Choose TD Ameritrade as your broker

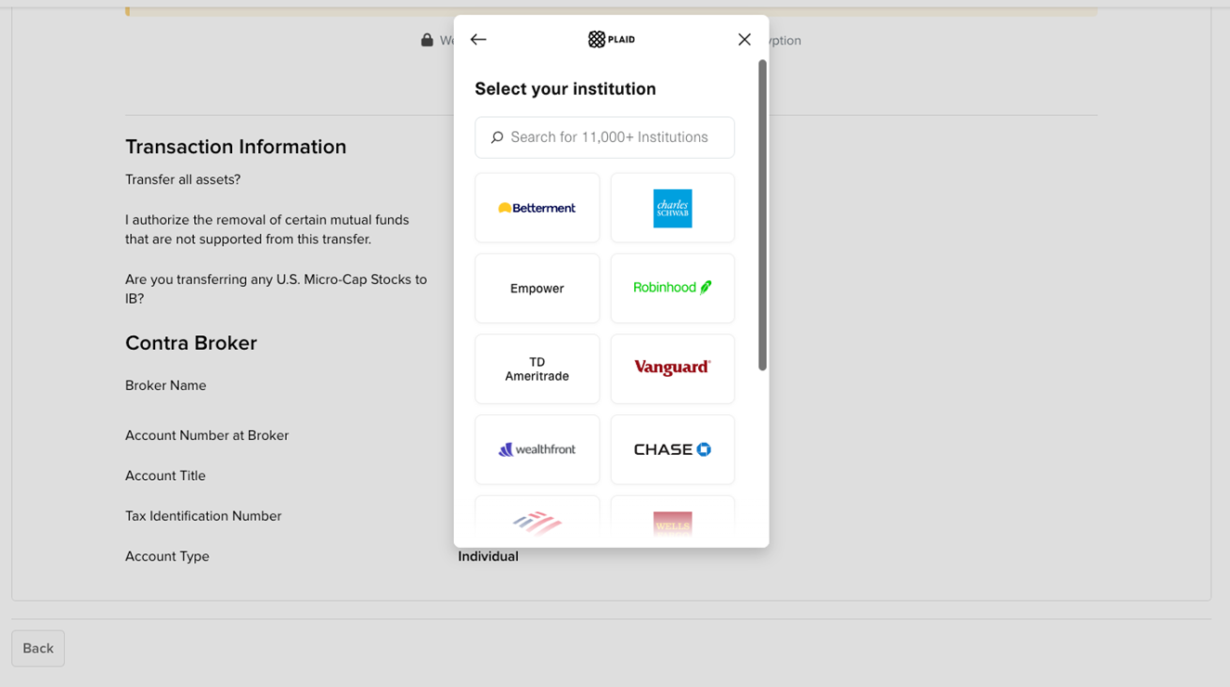point(537,369)
